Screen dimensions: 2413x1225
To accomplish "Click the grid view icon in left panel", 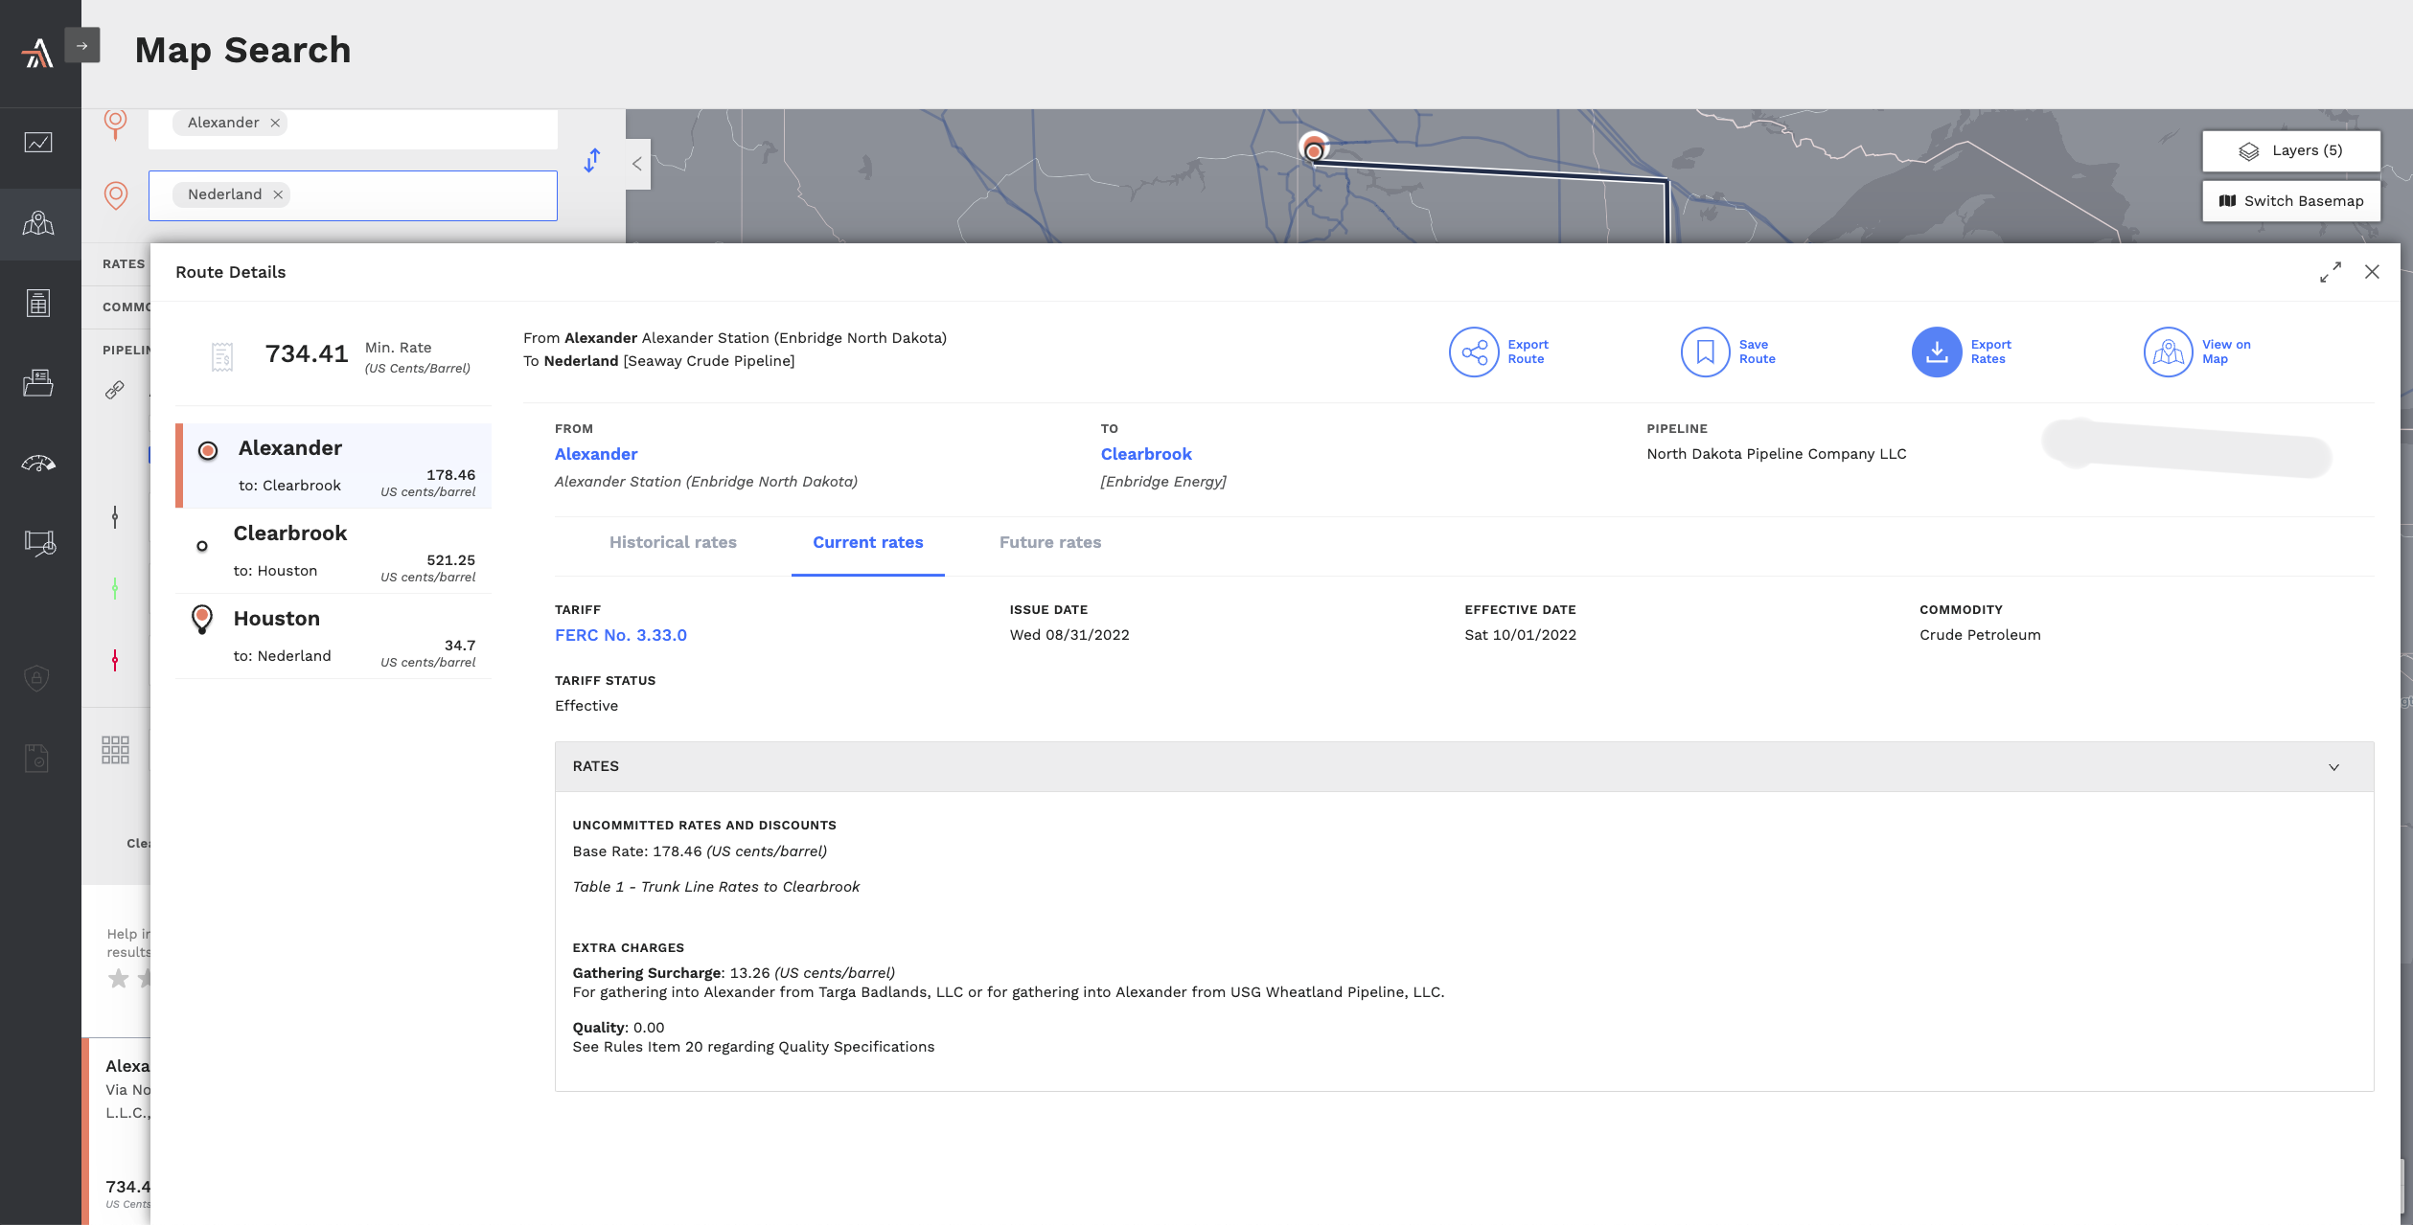I will [x=115, y=750].
